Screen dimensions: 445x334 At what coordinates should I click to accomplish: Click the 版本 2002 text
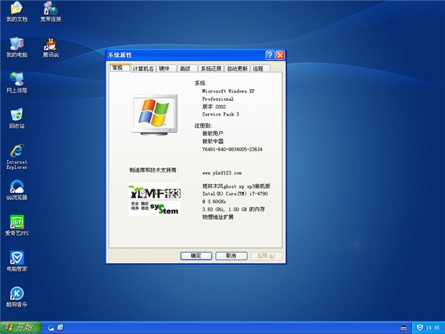tap(214, 106)
